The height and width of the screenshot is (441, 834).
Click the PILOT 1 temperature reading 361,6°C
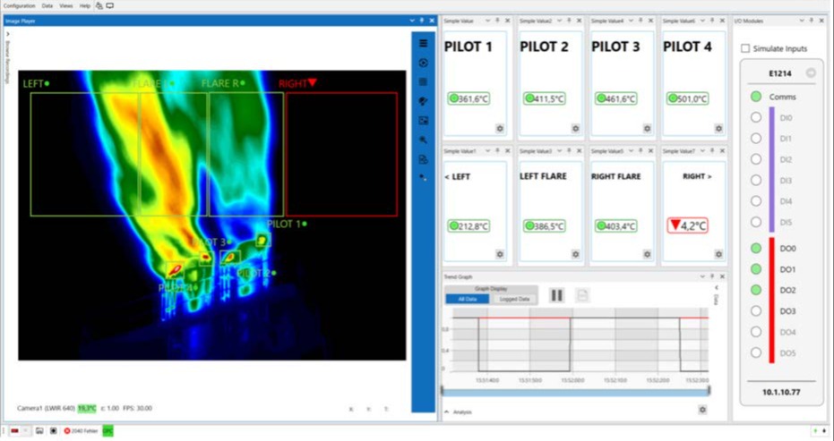coord(469,98)
